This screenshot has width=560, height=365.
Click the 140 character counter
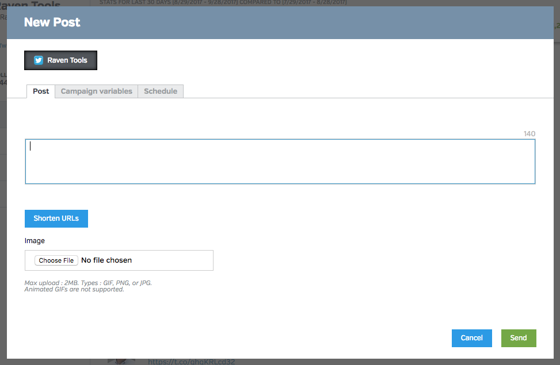coord(529,134)
